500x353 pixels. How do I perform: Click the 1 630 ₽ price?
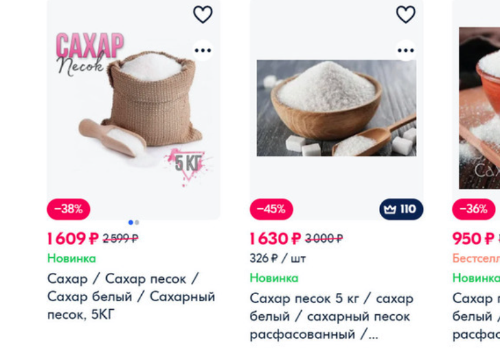click(x=275, y=239)
